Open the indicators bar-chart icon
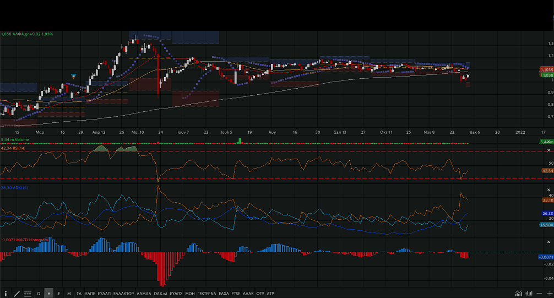Image resolution: width=554 pixels, height=298 pixels. (x=529, y=294)
